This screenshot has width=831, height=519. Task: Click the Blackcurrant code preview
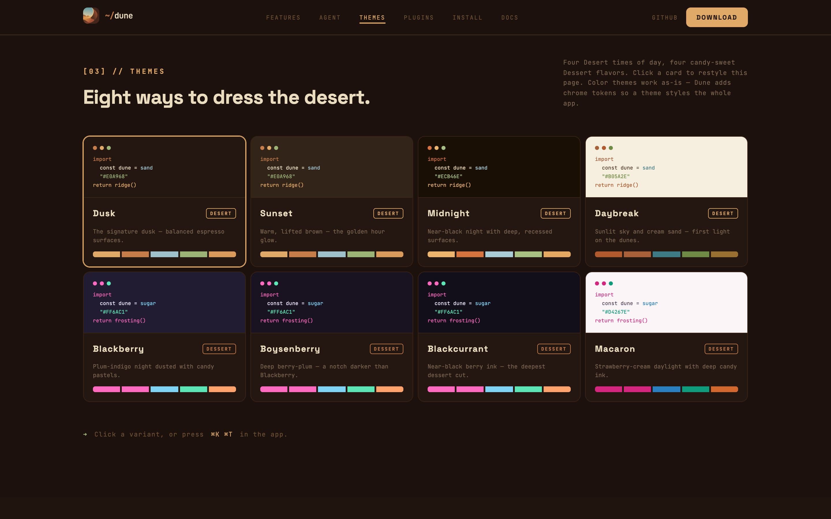pos(499,302)
